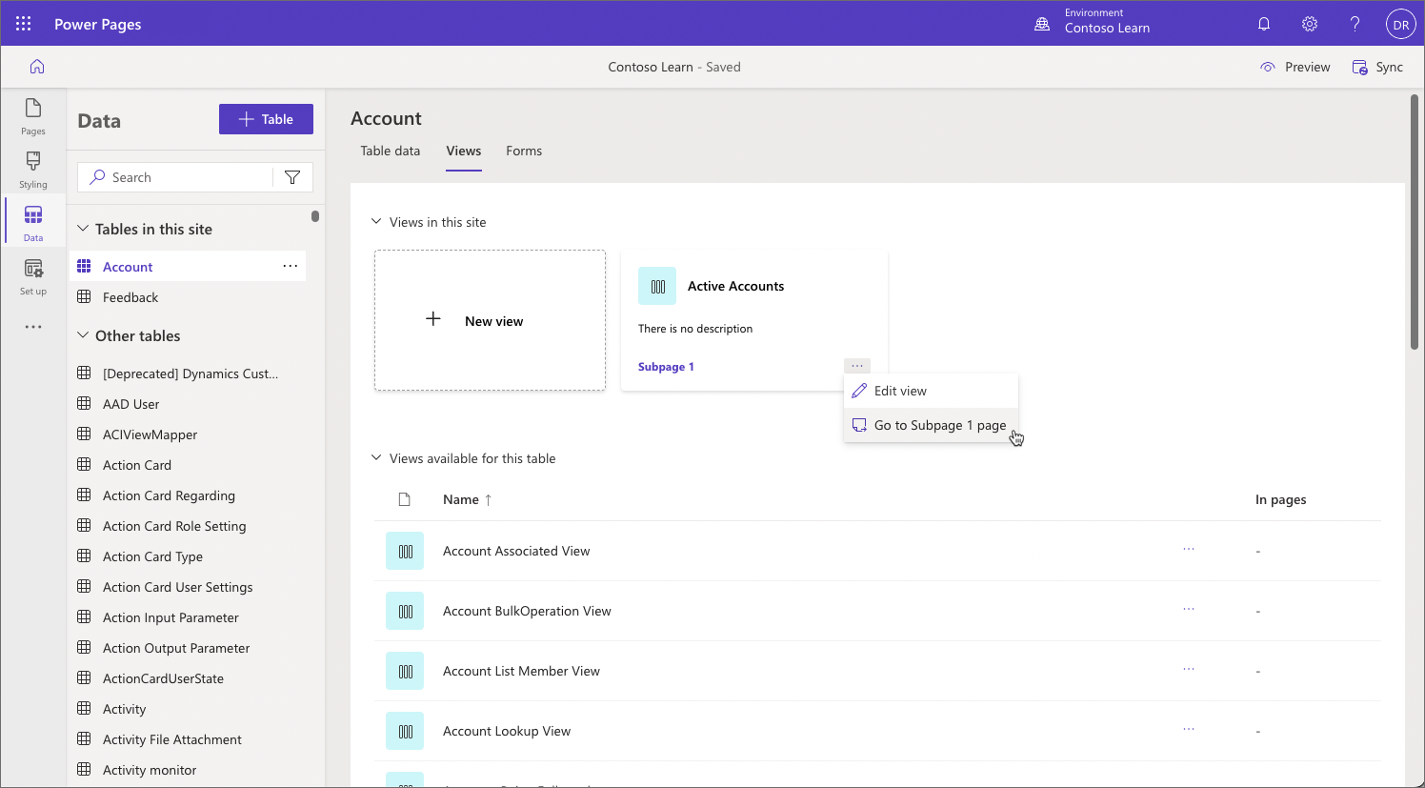Collapse the Tables in this site section
Screen dimensions: 1425x788
[82, 228]
